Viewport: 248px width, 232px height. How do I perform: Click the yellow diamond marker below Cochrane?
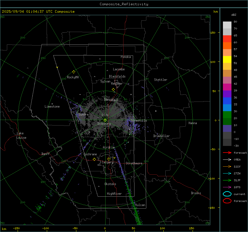click(x=94, y=159)
